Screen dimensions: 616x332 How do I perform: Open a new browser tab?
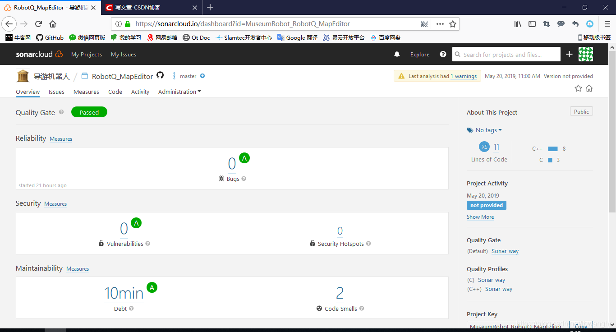[210, 7]
